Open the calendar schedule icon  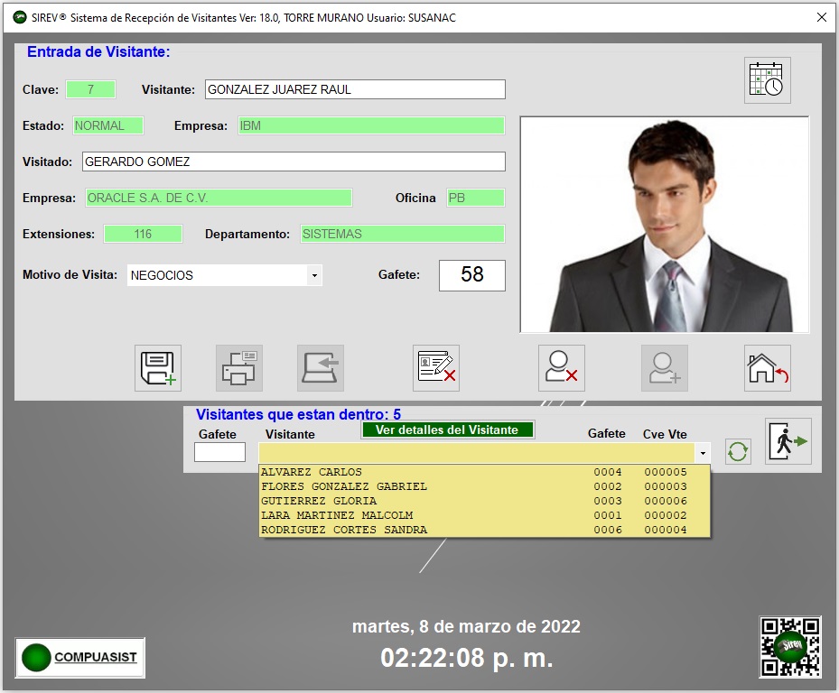click(x=767, y=80)
